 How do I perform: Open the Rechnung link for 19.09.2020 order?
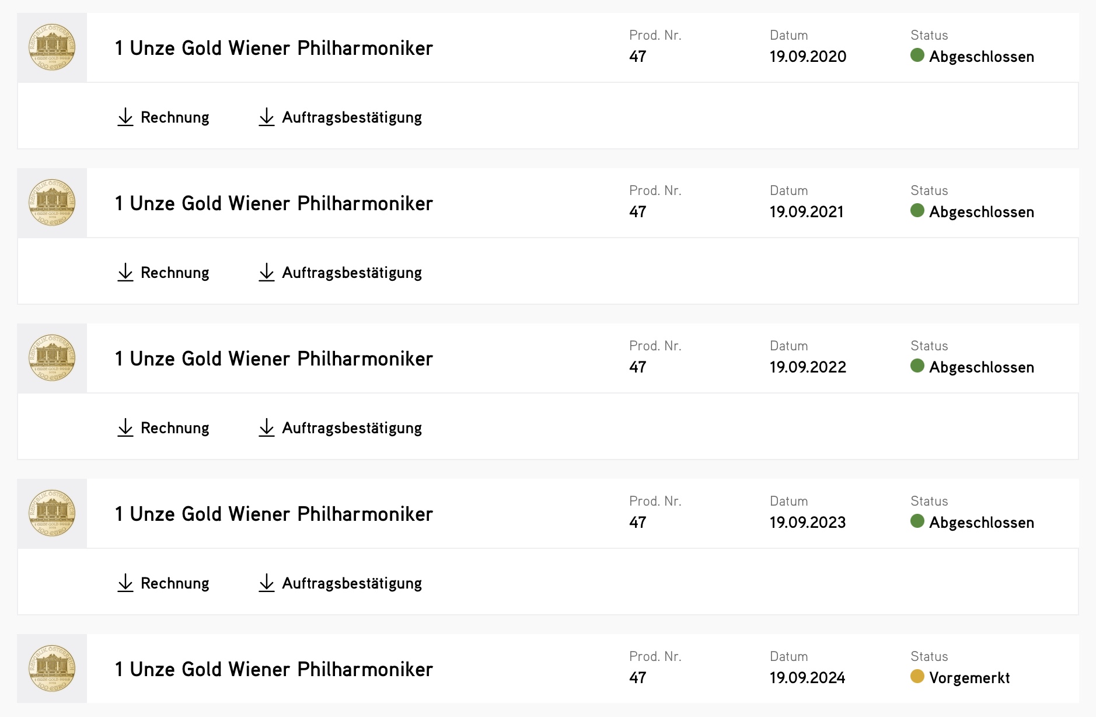(x=174, y=117)
